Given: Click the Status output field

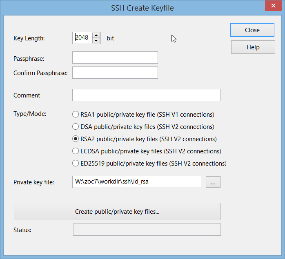Looking at the screenshot, I should click(147, 230).
